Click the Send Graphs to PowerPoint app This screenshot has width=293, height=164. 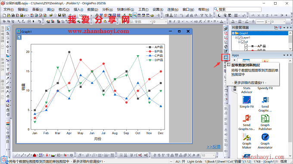click(x=246, y=122)
